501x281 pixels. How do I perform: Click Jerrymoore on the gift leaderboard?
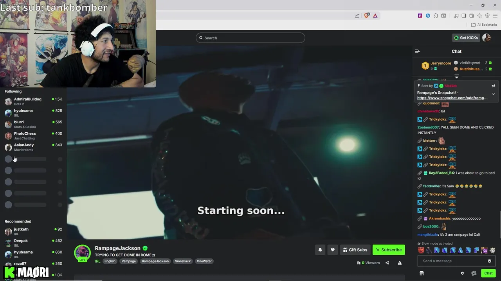pos(441,63)
